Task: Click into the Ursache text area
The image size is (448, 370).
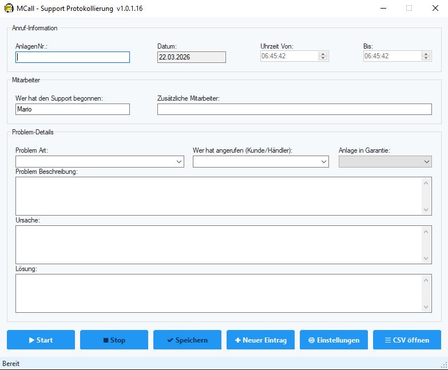Action: tap(217, 245)
